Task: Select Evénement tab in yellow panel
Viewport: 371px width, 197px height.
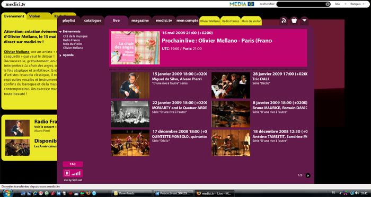Action: 14,16
